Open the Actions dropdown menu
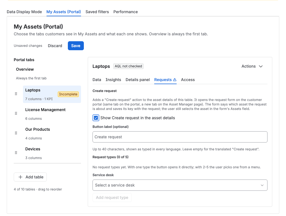Image resolution: width=286 pixels, height=216 pixels. (x=252, y=66)
